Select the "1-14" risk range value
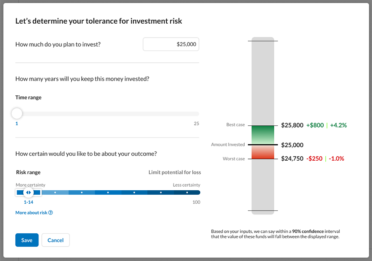The height and width of the screenshot is (261, 372). point(28,202)
